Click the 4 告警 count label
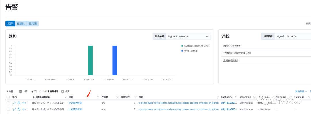311x114 pixels. [10, 91]
